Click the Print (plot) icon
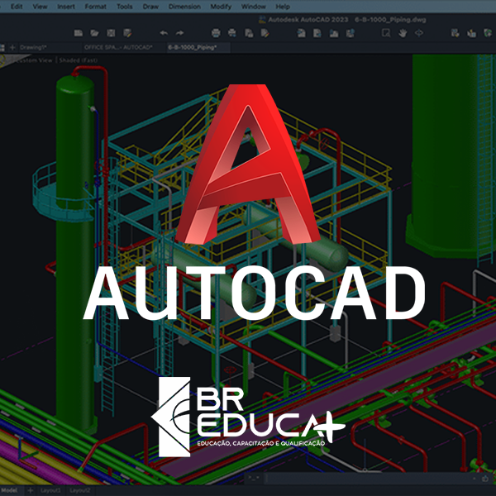This screenshot has width=496, height=496. [216, 33]
